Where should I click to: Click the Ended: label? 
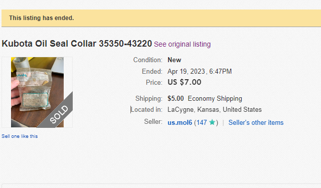tap(152, 71)
